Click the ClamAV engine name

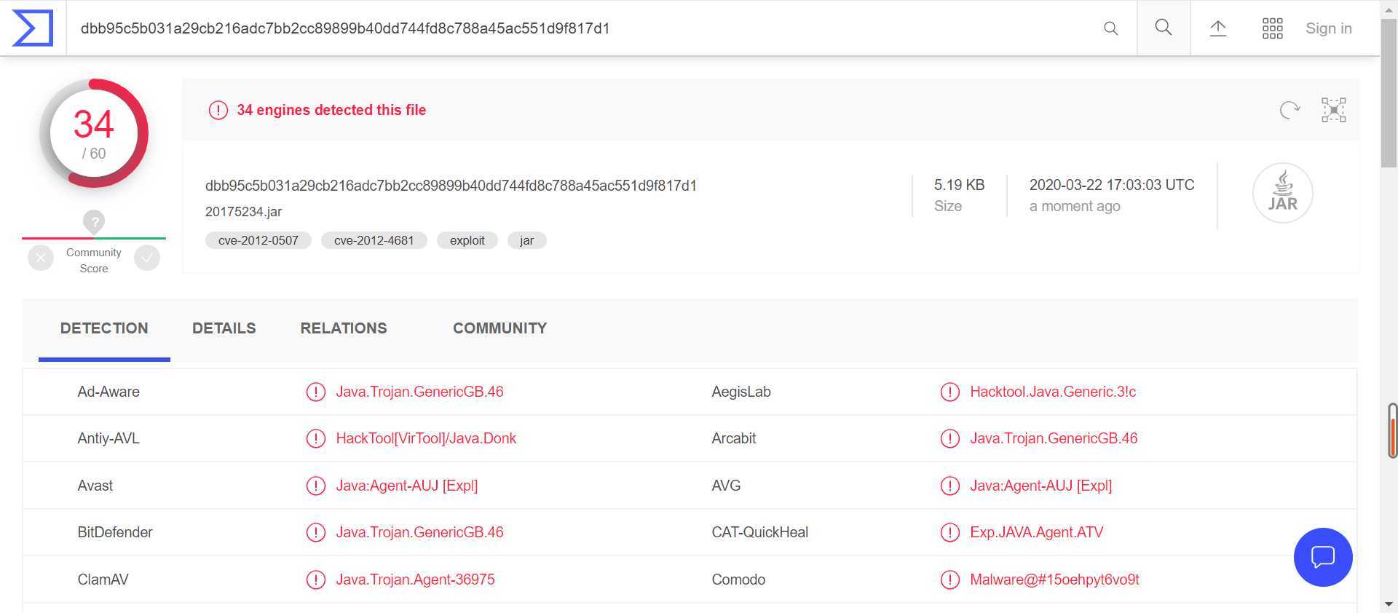point(103,580)
